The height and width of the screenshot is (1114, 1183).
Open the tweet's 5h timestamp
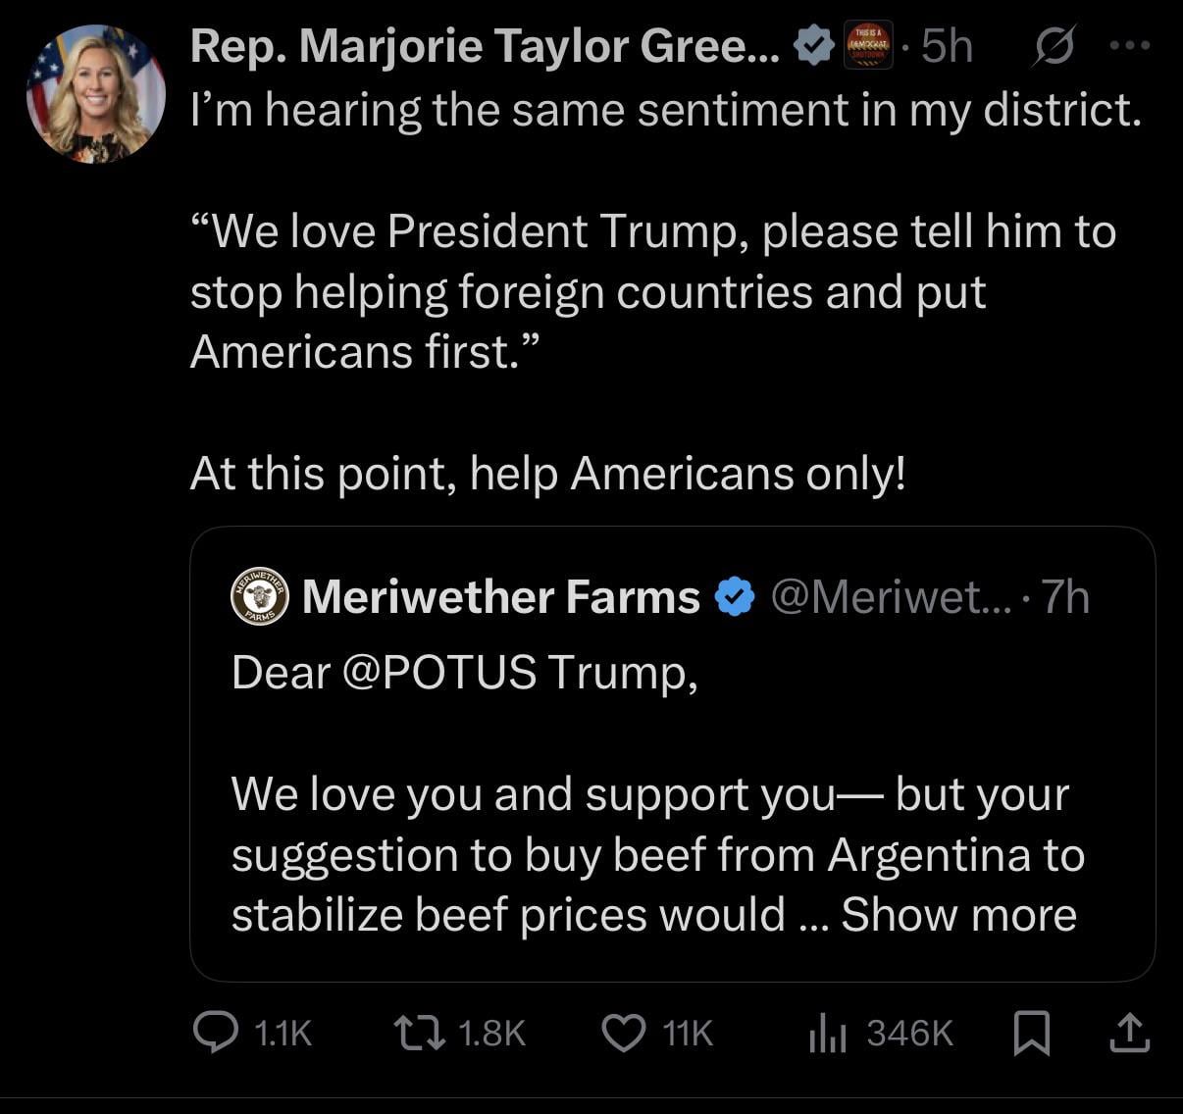(948, 46)
